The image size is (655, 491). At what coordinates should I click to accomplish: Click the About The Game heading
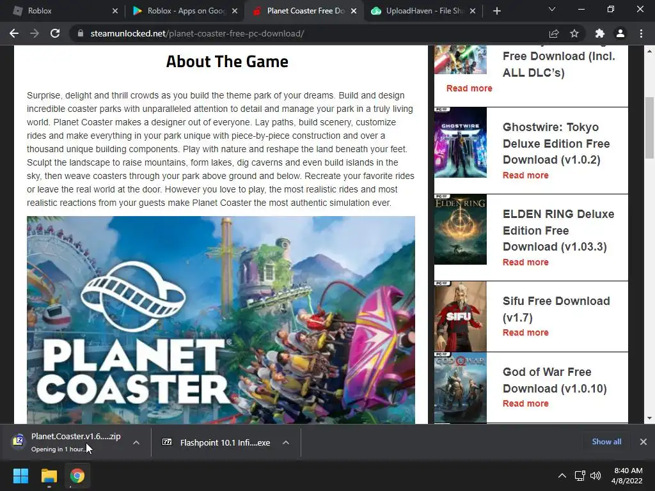[227, 61]
